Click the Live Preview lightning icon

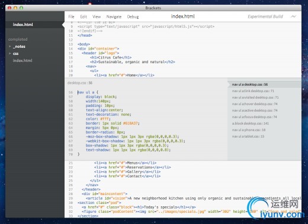tap(294, 17)
